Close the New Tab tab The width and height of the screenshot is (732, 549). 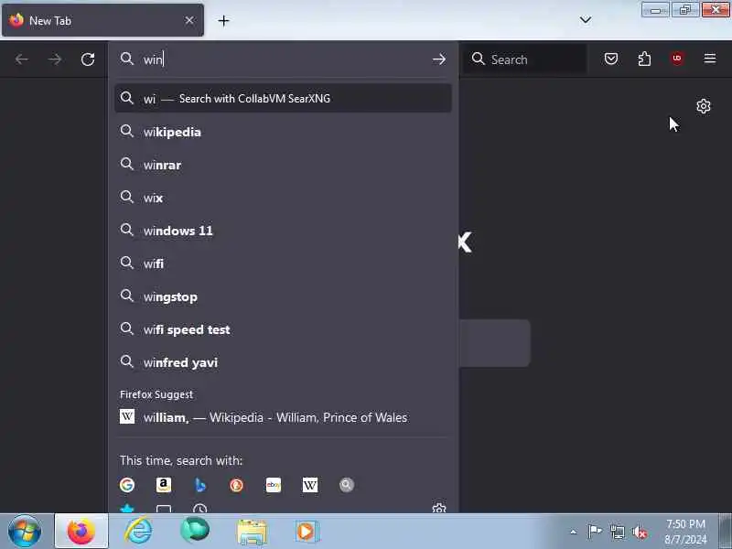(x=189, y=20)
